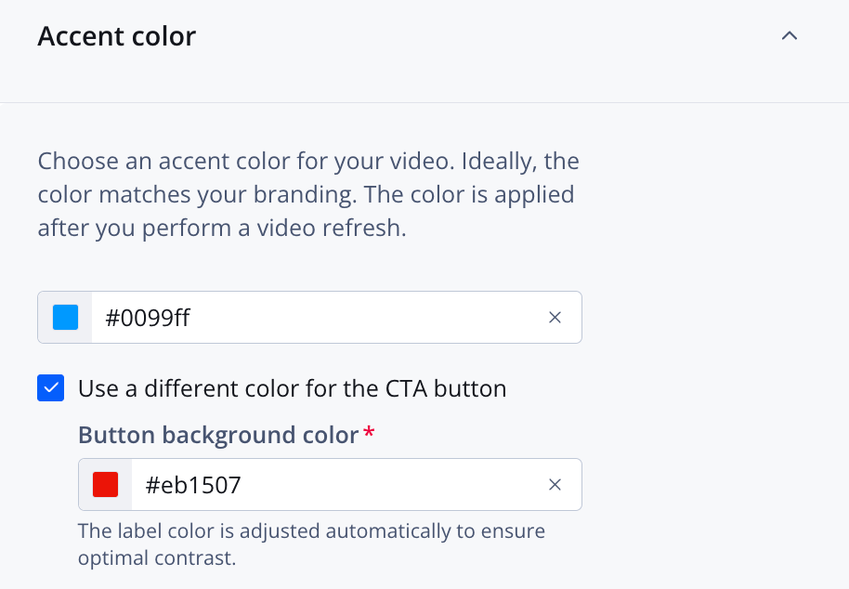This screenshot has width=849, height=589.
Task: Click the Button background color label
Action: click(217, 435)
